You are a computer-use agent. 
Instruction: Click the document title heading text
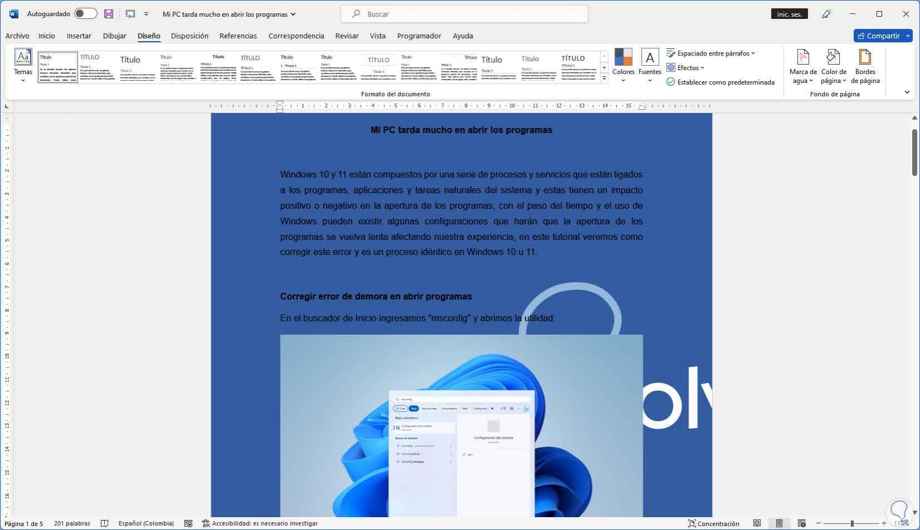[x=461, y=130]
